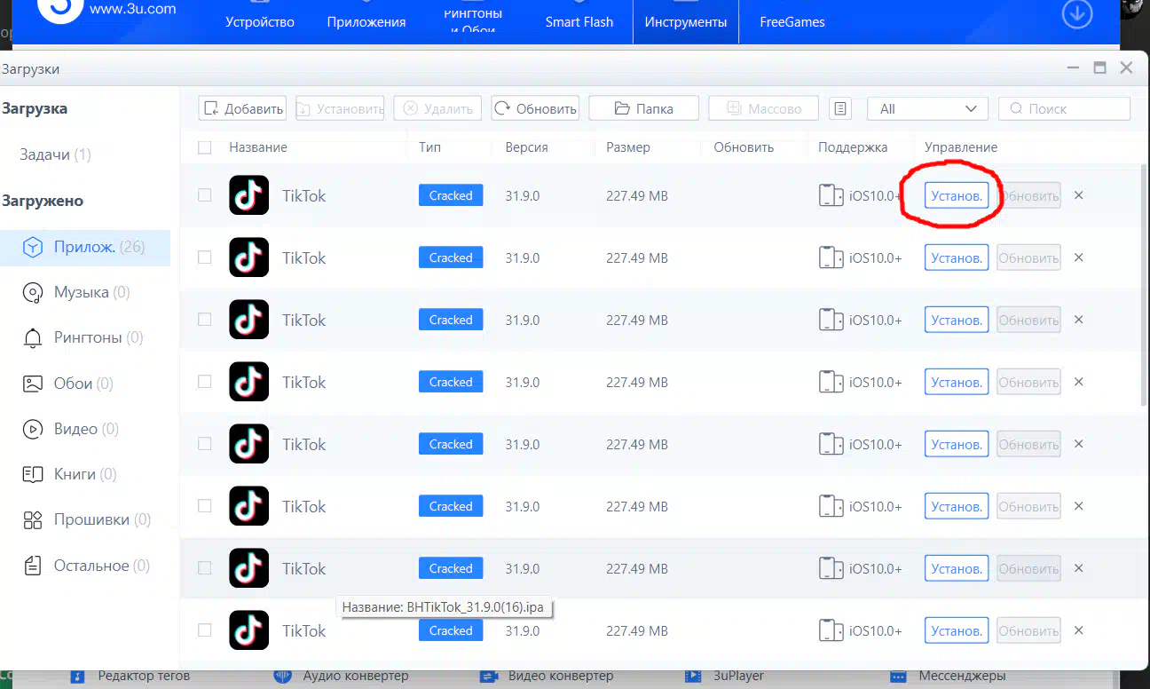This screenshot has height=689, width=1150.
Task: Click the toolbar Обновить refresh button
Action: [x=535, y=108]
